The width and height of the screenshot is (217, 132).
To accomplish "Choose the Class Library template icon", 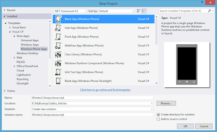I will tap(58, 54).
